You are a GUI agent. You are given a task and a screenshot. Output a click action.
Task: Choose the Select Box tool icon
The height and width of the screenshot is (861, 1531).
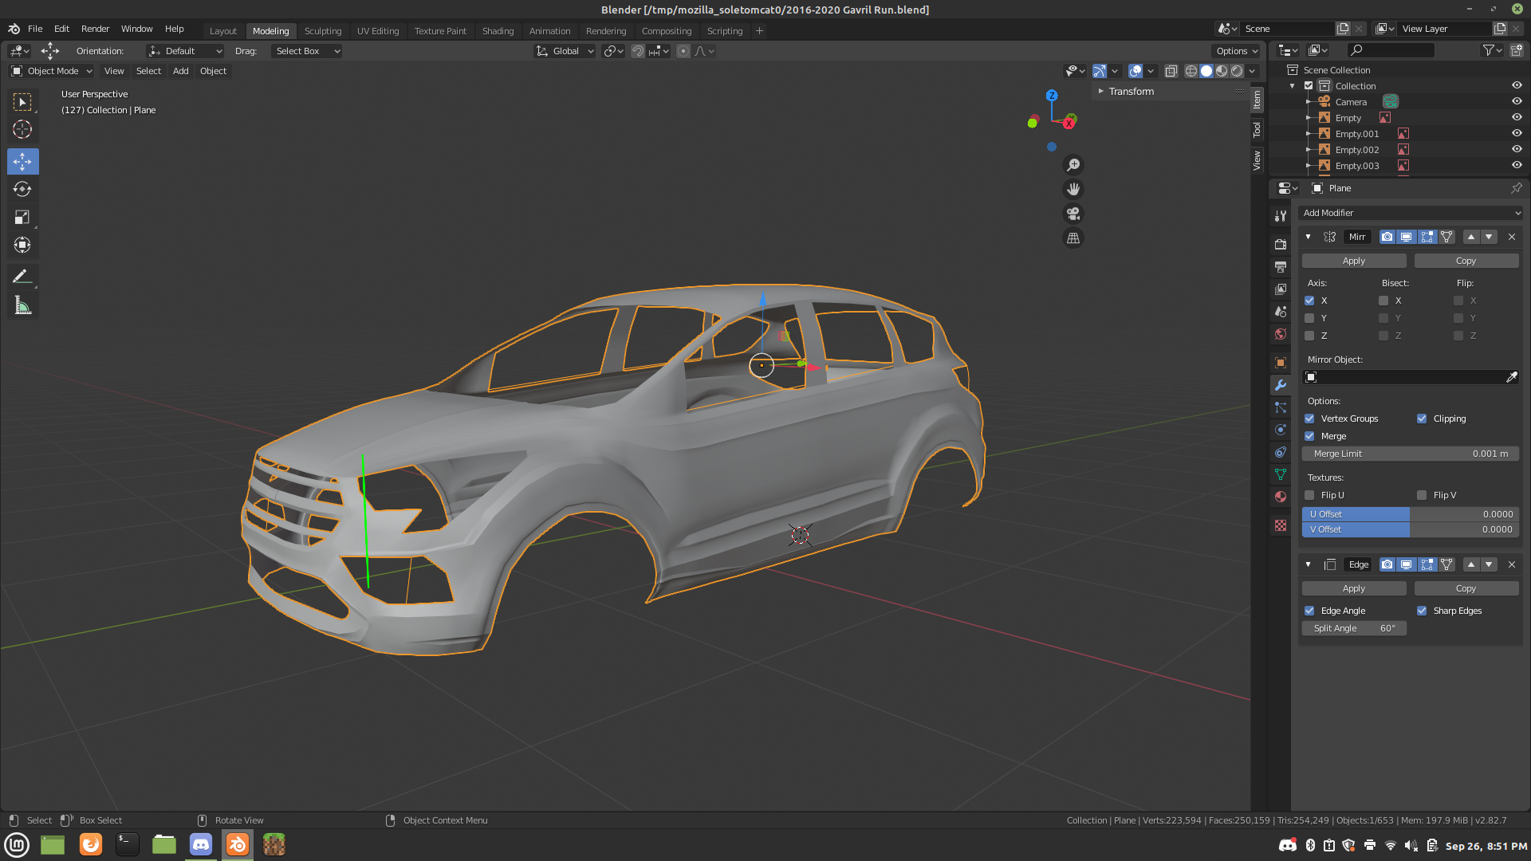click(x=22, y=102)
